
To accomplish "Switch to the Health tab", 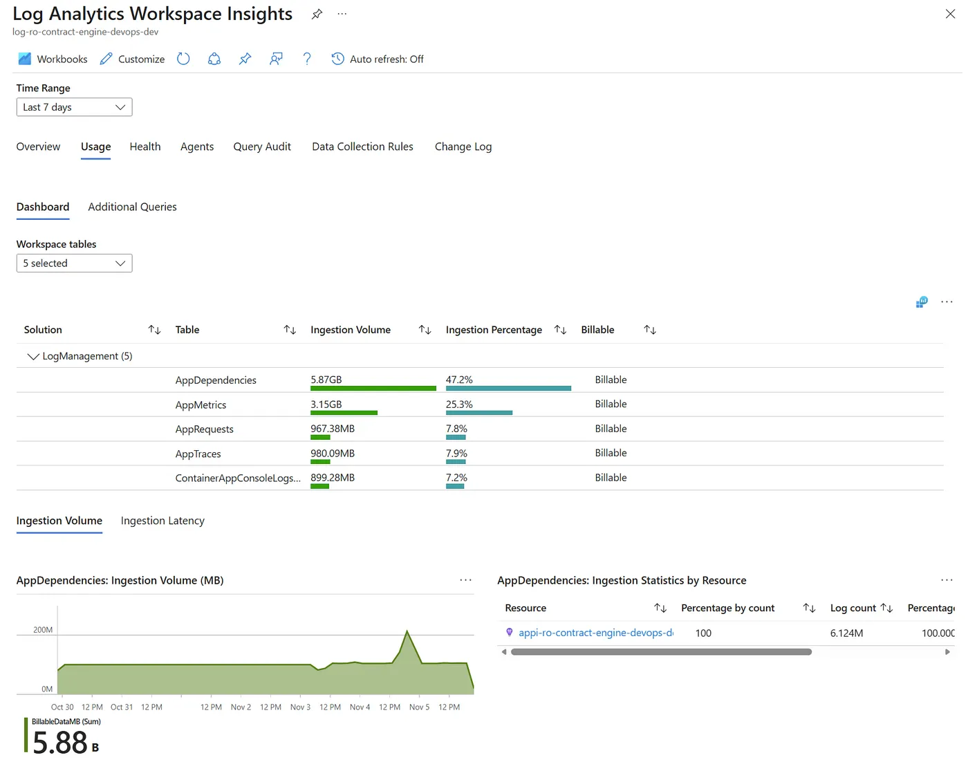I will [145, 147].
